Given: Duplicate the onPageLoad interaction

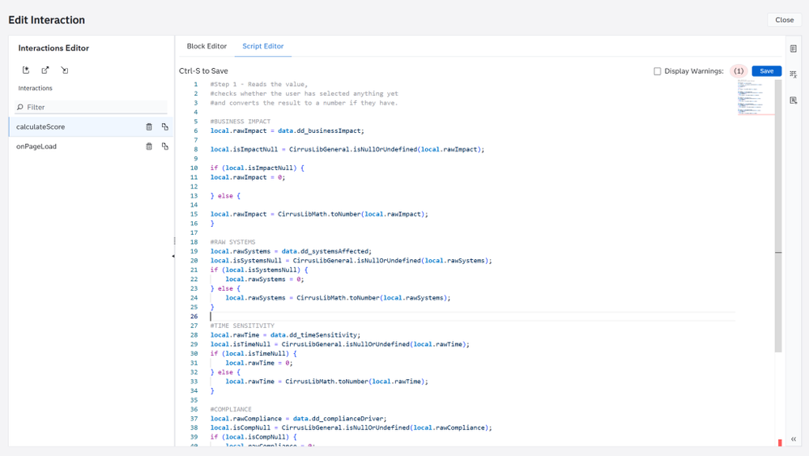Looking at the screenshot, I should click(165, 147).
